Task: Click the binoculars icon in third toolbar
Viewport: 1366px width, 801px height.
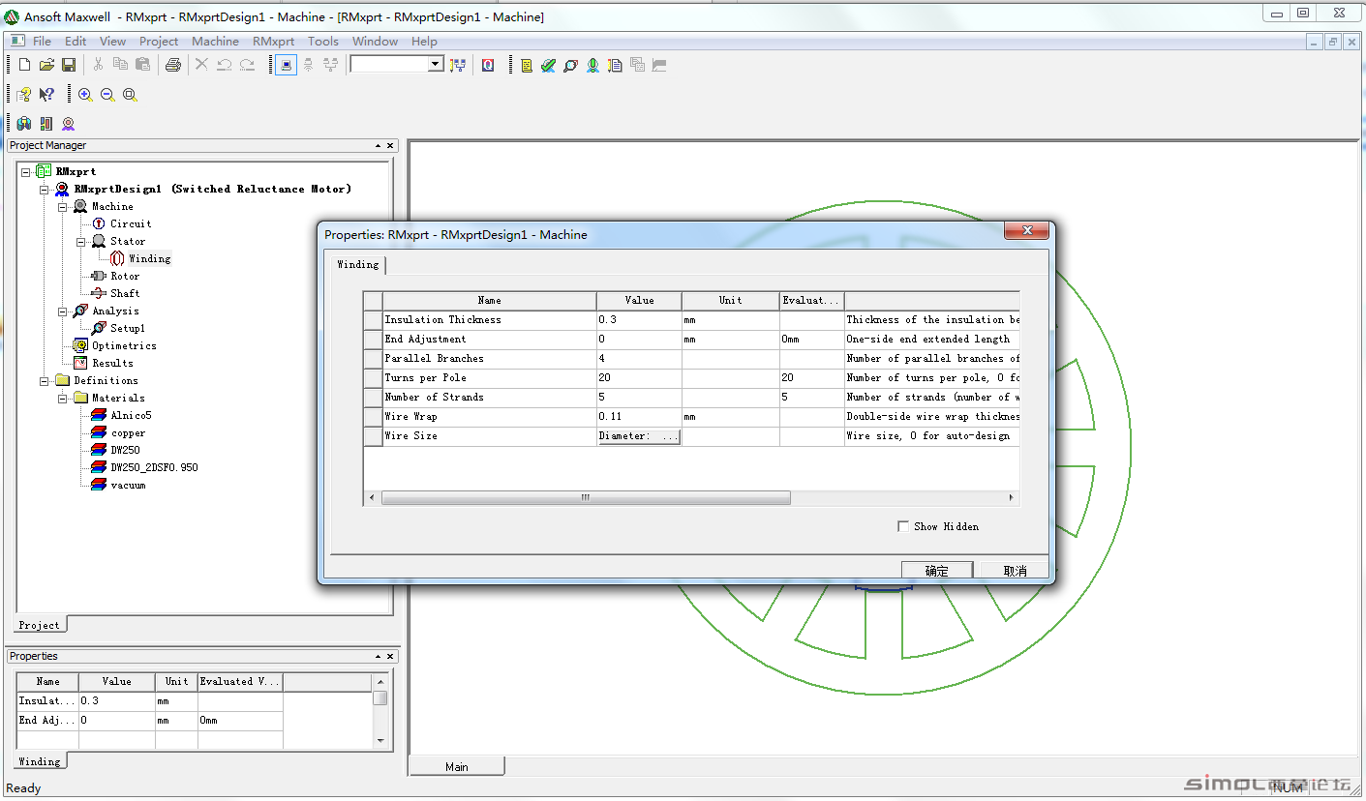Action: (24, 123)
